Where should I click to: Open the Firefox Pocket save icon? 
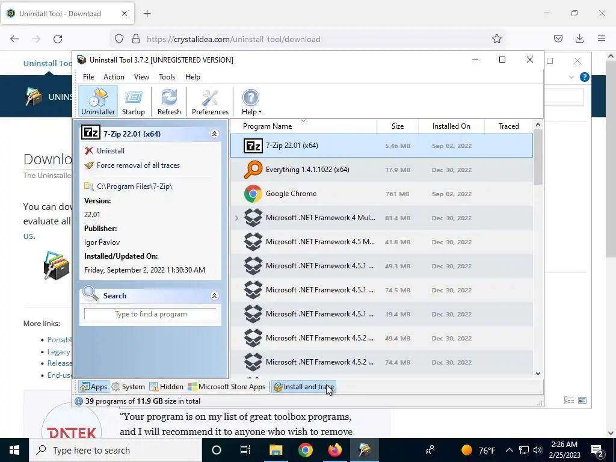(558, 38)
